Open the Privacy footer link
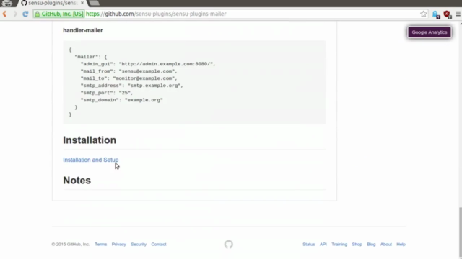This screenshot has width=462, height=259. 118,245
